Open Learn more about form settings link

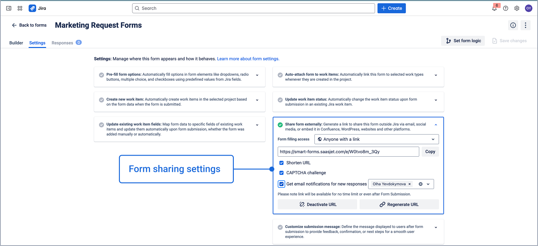248,59
